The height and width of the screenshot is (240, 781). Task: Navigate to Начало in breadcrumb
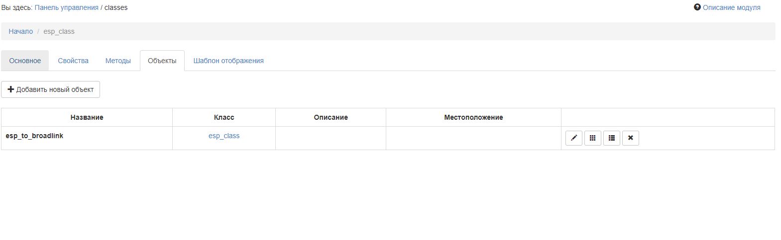21,31
